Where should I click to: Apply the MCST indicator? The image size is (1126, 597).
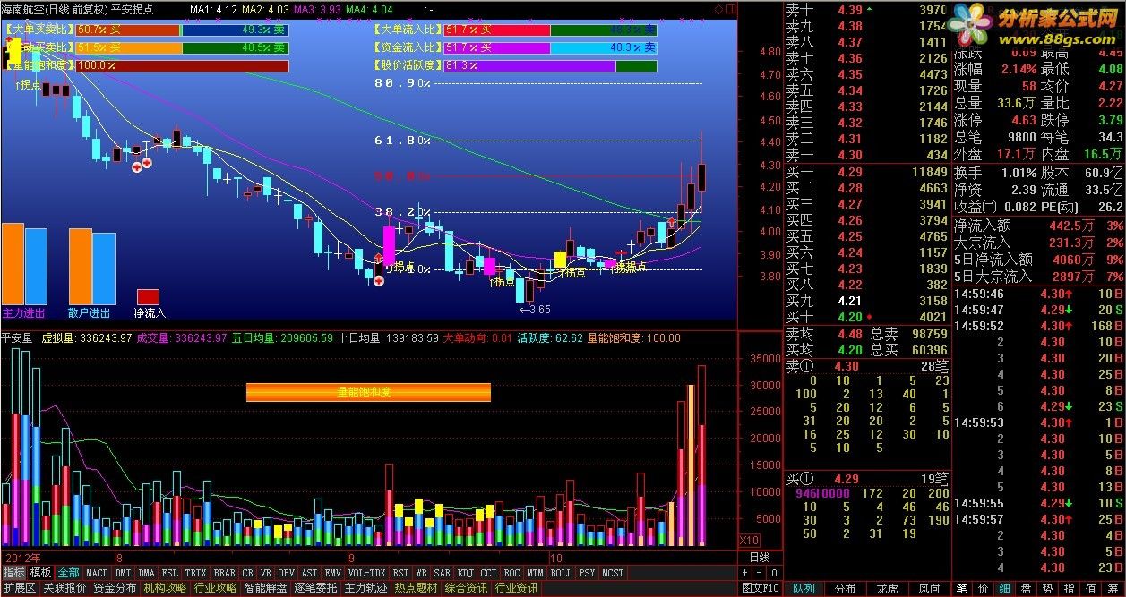614,573
